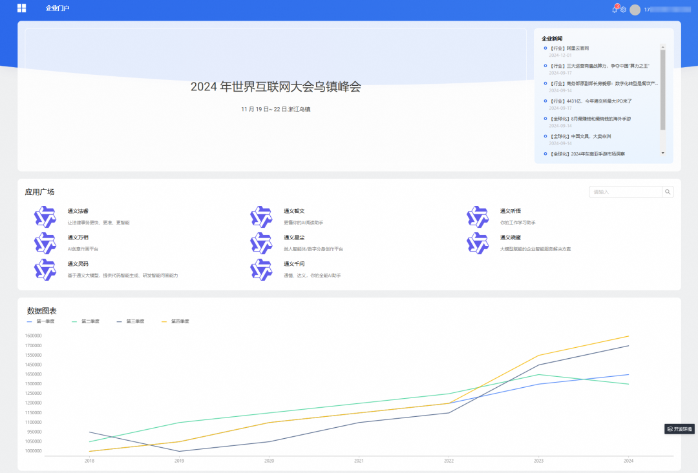Click the gray user avatar
This screenshot has width=698, height=473.
635,9
